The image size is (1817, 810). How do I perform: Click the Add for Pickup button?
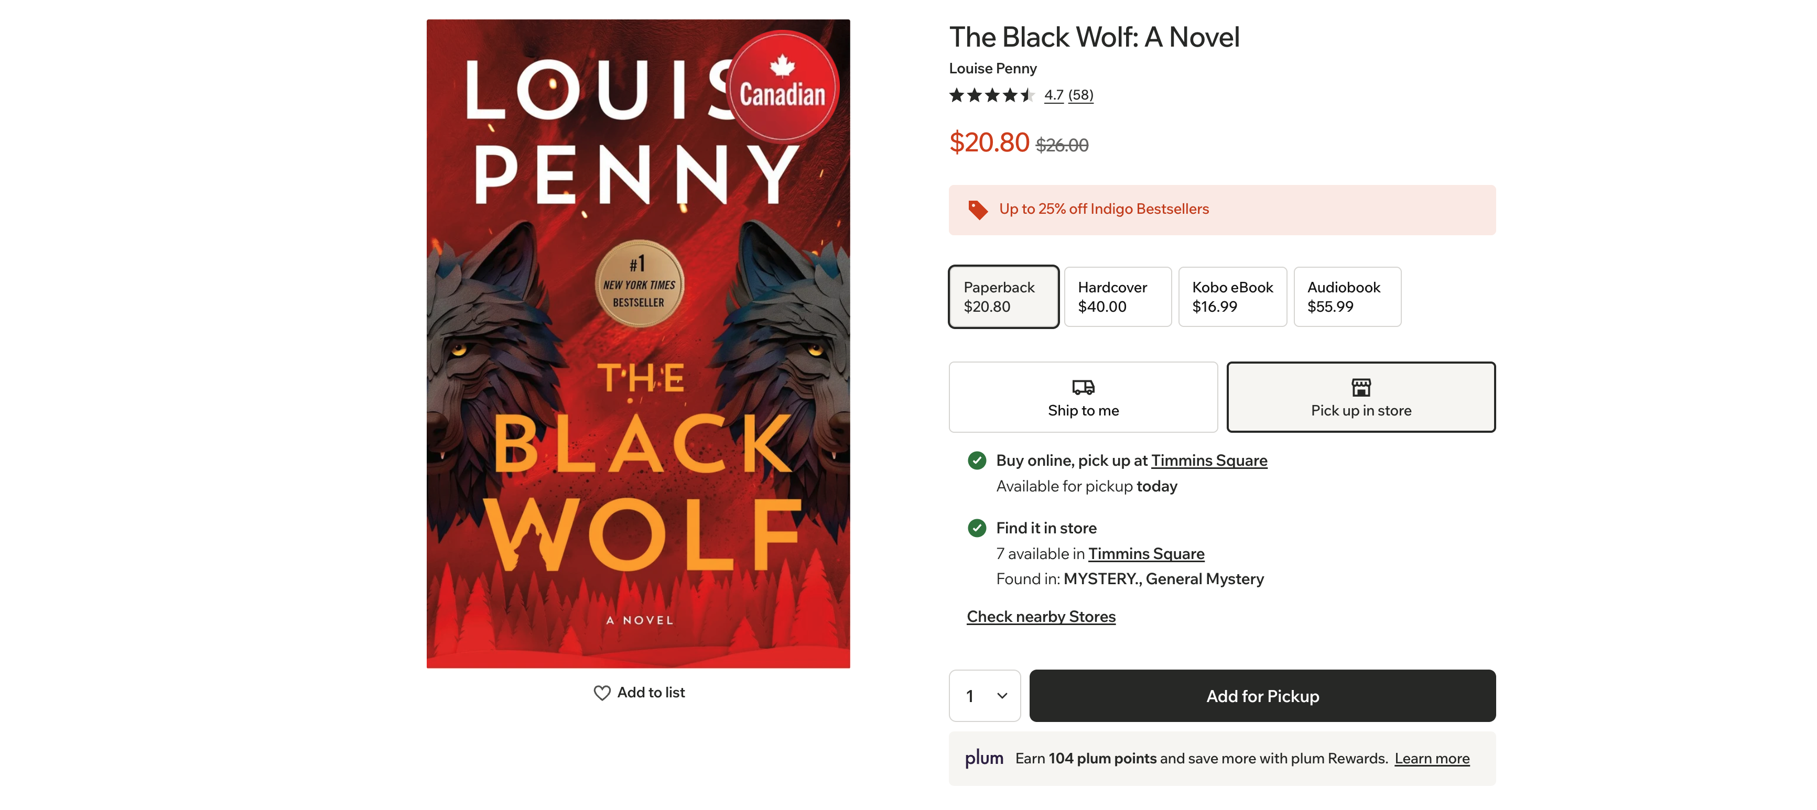pyautogui.click(x=1262, y=696)
